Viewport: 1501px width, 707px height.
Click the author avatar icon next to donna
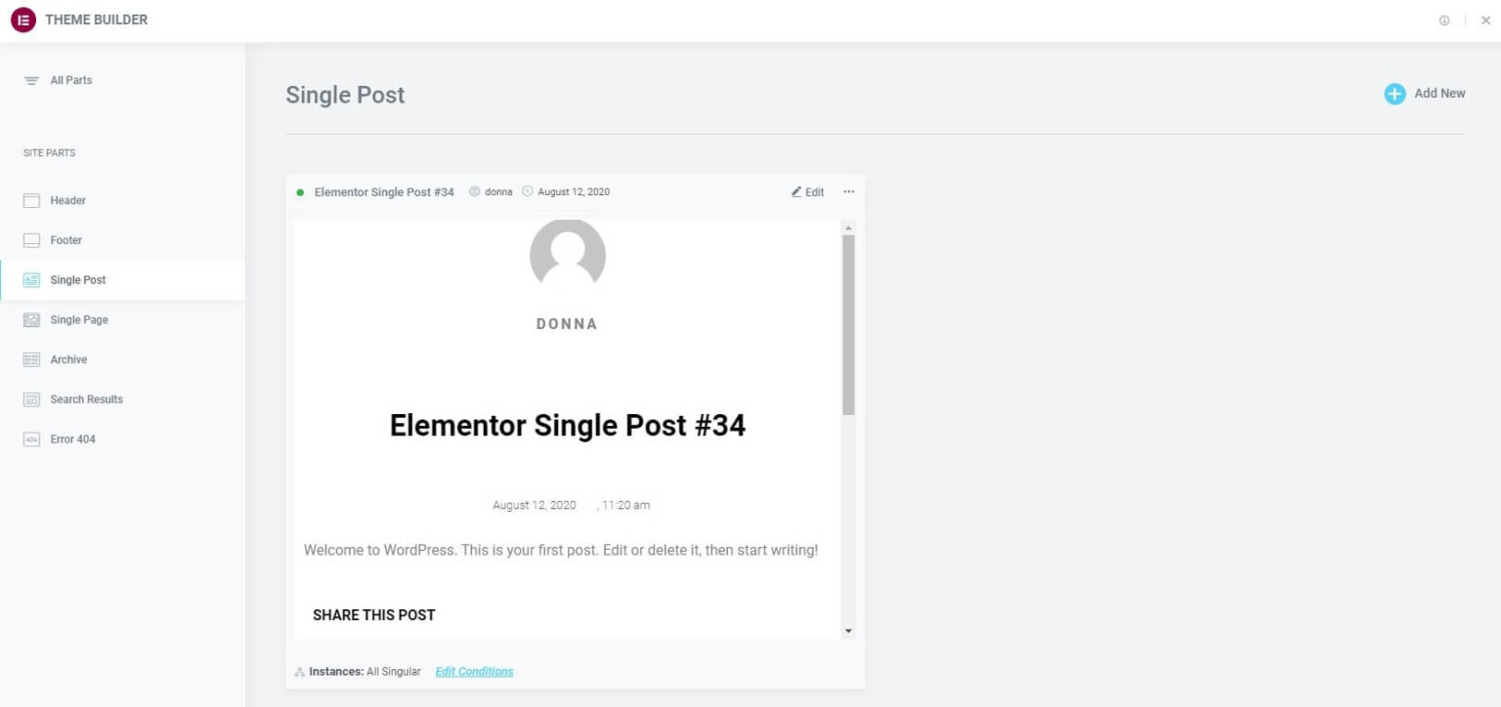[x=473, y=191]
